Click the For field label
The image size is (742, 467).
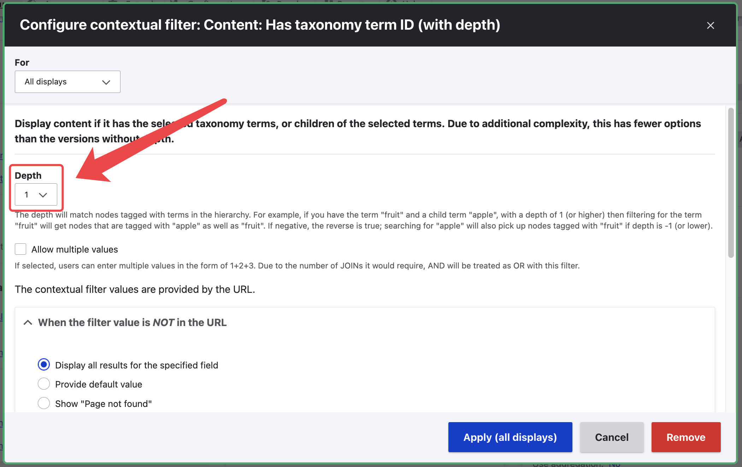pos(22,63)
